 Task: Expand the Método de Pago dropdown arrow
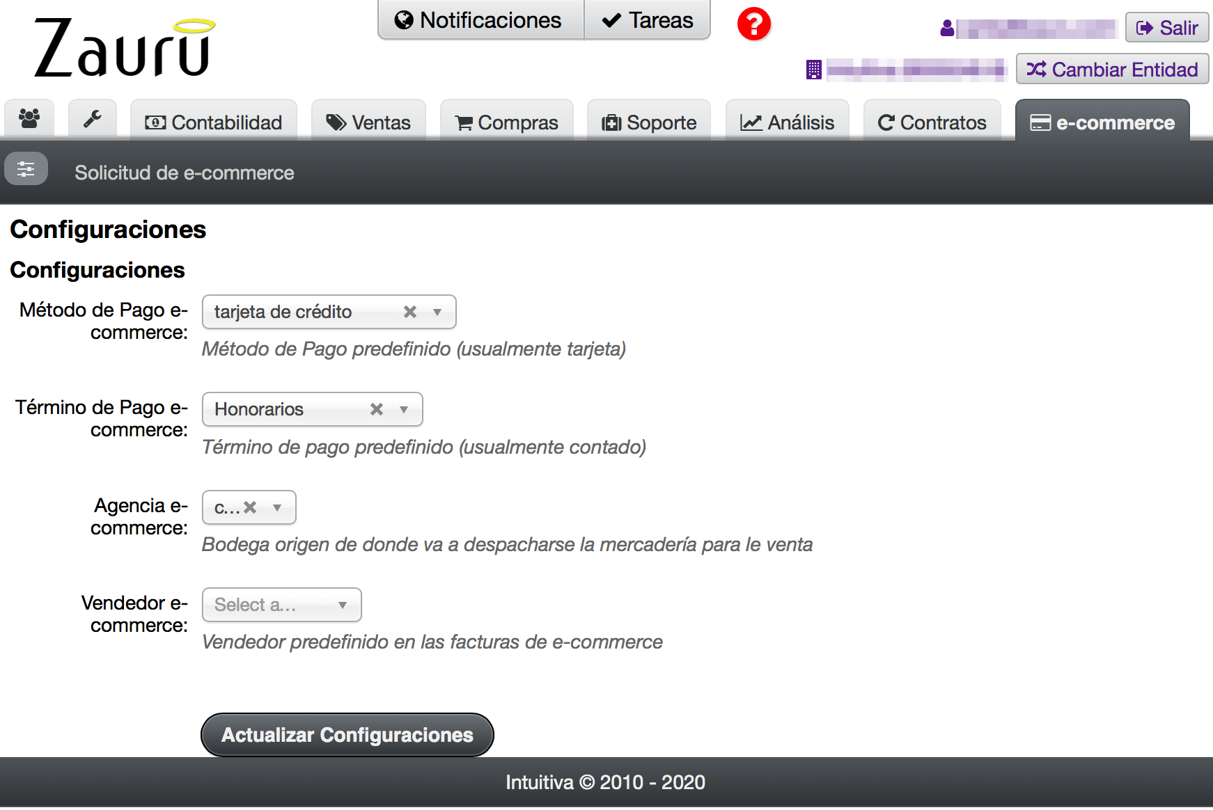pos(437,312)
